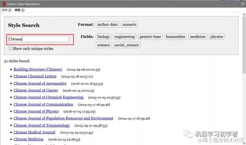Click the date (2016-07-25 11:35:23)
Screen dimensions: 246x145
[x=79, y=111]
